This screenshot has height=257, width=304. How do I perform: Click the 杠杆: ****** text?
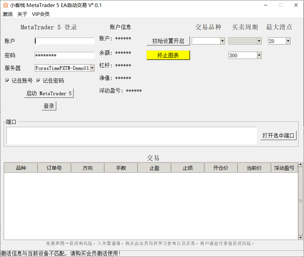[x=115, y=65]
